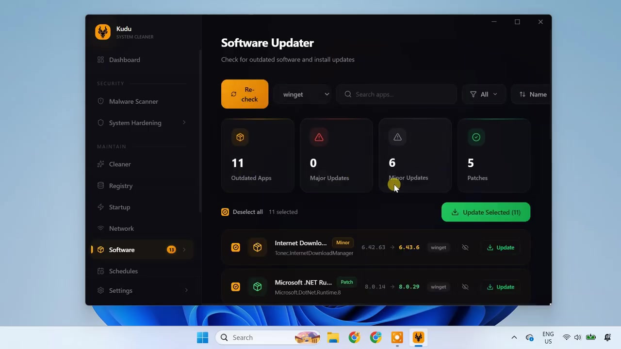Click the Windows Start button
This screenshot has width=621, height=349.
click(x=203, y=337)
